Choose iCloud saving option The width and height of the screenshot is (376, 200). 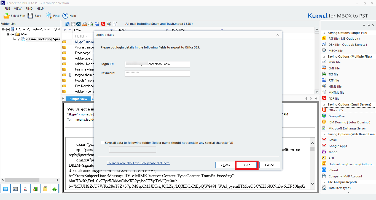[x=333, y=170]
